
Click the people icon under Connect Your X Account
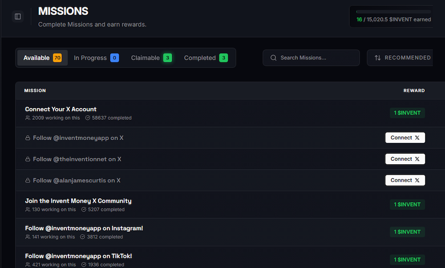pyautogui.click(x=28, y=118)
